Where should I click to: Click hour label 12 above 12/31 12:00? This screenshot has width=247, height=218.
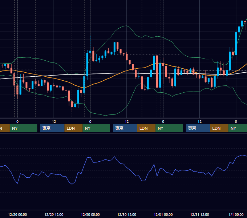[199, 122]
